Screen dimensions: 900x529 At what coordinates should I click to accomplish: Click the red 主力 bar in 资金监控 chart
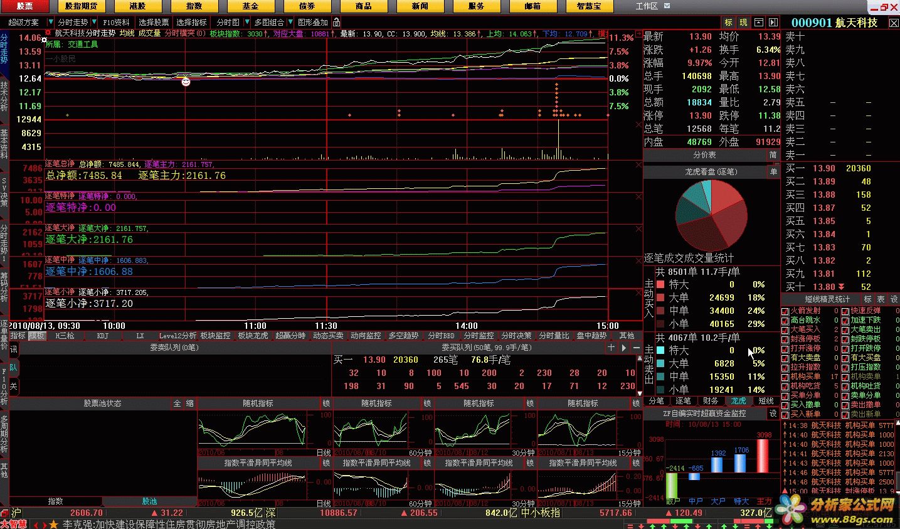[763, 456]
